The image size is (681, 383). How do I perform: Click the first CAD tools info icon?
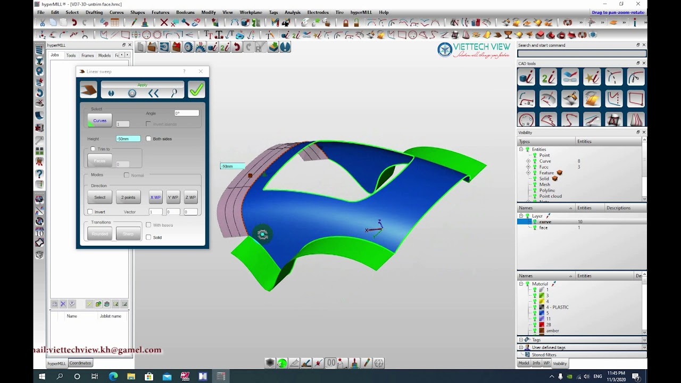click(526, 78)
